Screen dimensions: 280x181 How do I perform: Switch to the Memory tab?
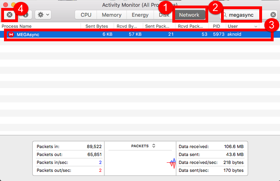click(x=112, y=15)
